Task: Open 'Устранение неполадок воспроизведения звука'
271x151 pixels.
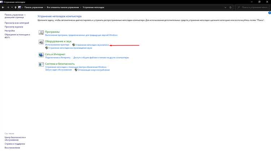Action: [x=70, y=48]
